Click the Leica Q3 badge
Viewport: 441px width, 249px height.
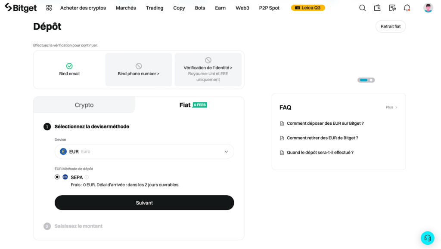307,7
